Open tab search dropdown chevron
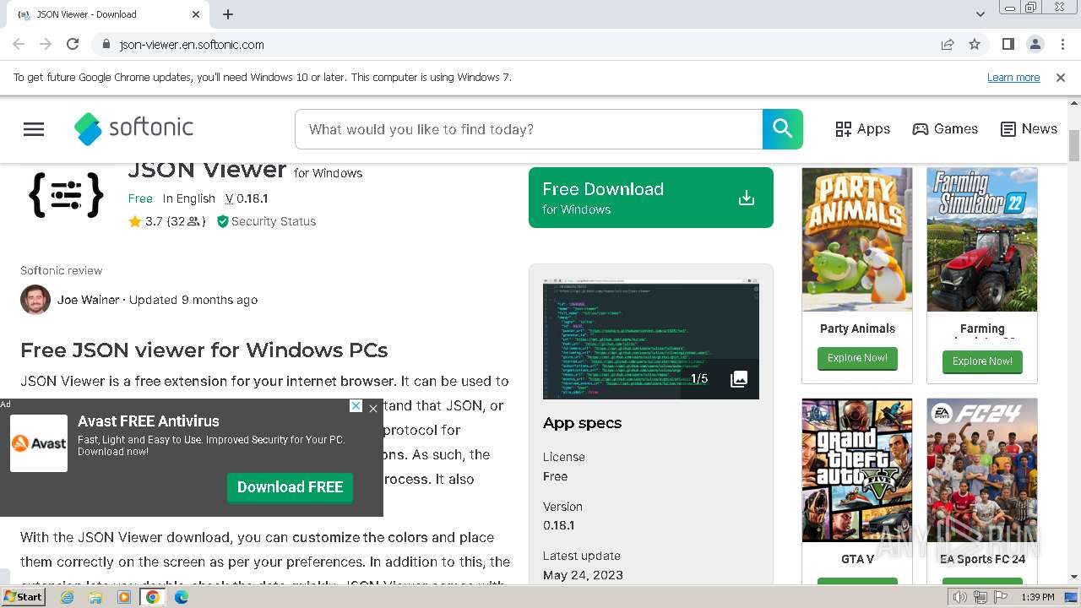Screen dimensions: 1081x608 coord(981,14)
